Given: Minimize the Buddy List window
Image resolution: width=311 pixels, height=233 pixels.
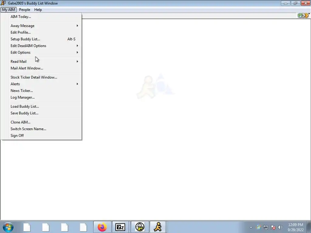Looking at the screenshot, I should pyautogui.click(x=285, y=3).
